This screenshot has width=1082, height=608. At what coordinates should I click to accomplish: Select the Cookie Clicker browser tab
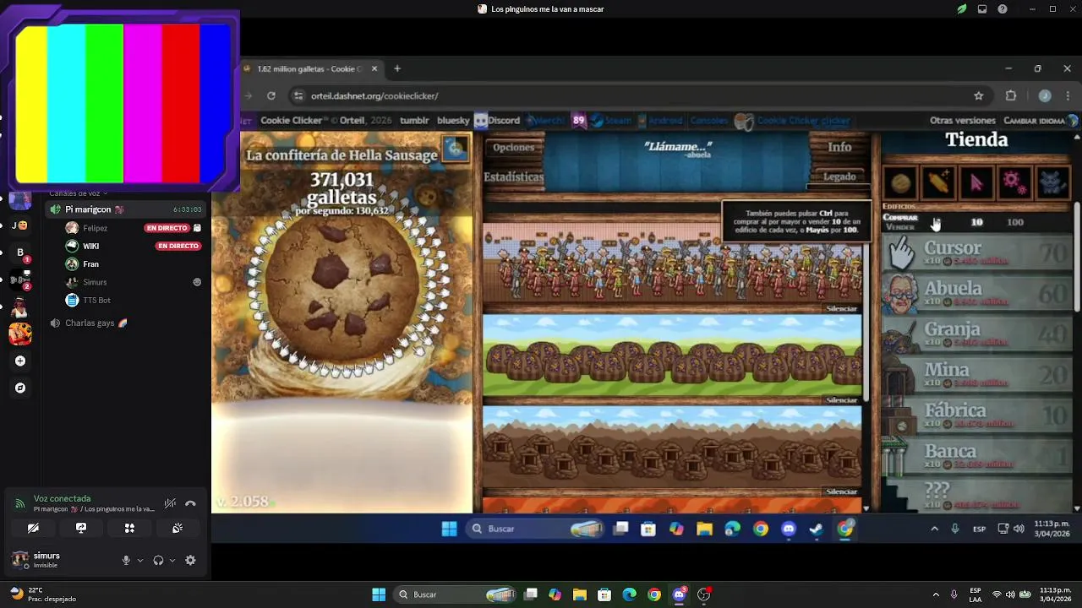(313, 68)
